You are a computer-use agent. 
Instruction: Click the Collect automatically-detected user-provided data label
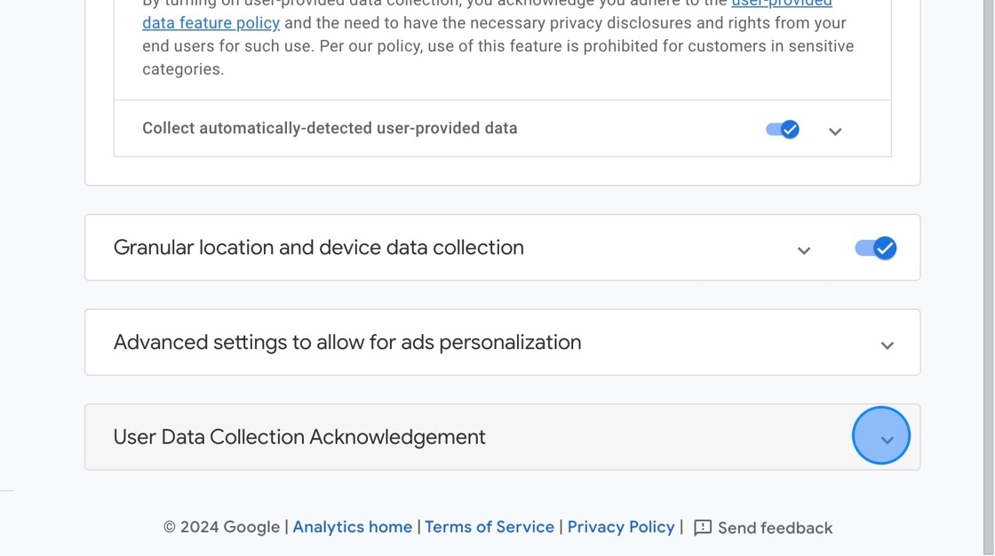[x=330, y=128]
